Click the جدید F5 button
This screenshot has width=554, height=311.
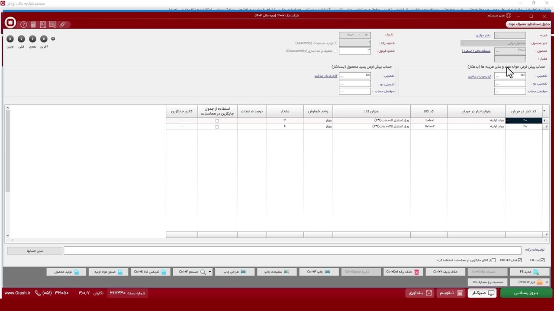click(529, 272)
